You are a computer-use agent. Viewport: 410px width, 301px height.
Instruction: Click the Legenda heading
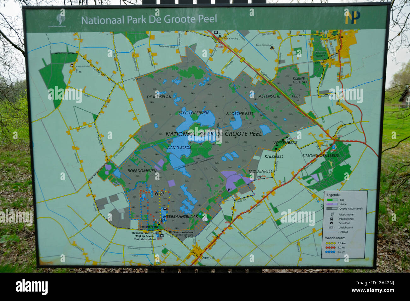pyautogui.click(x=333, y=195)
